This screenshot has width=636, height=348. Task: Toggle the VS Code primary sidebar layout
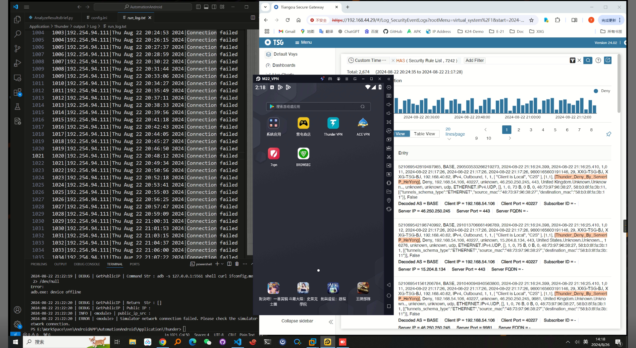pyautogui.click(x=198, y=7)
